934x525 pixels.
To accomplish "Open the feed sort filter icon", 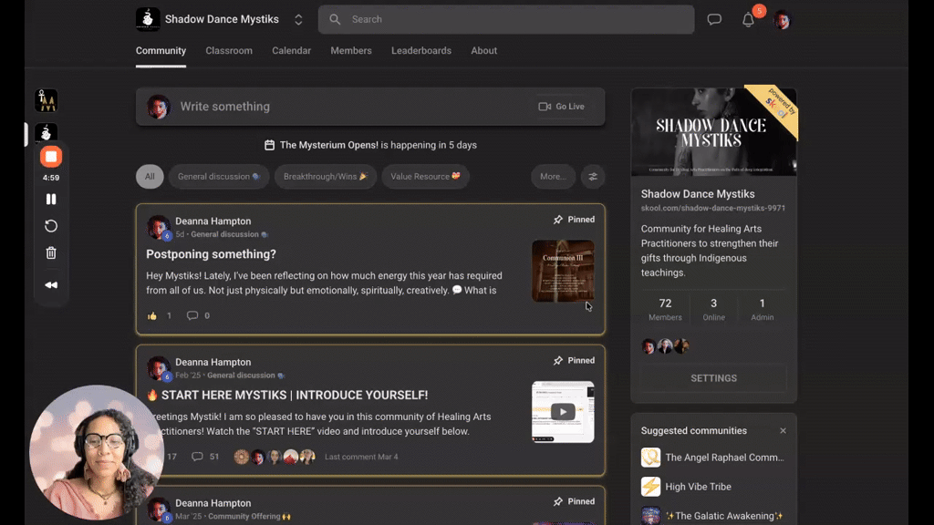I will [x=593, y=176].
